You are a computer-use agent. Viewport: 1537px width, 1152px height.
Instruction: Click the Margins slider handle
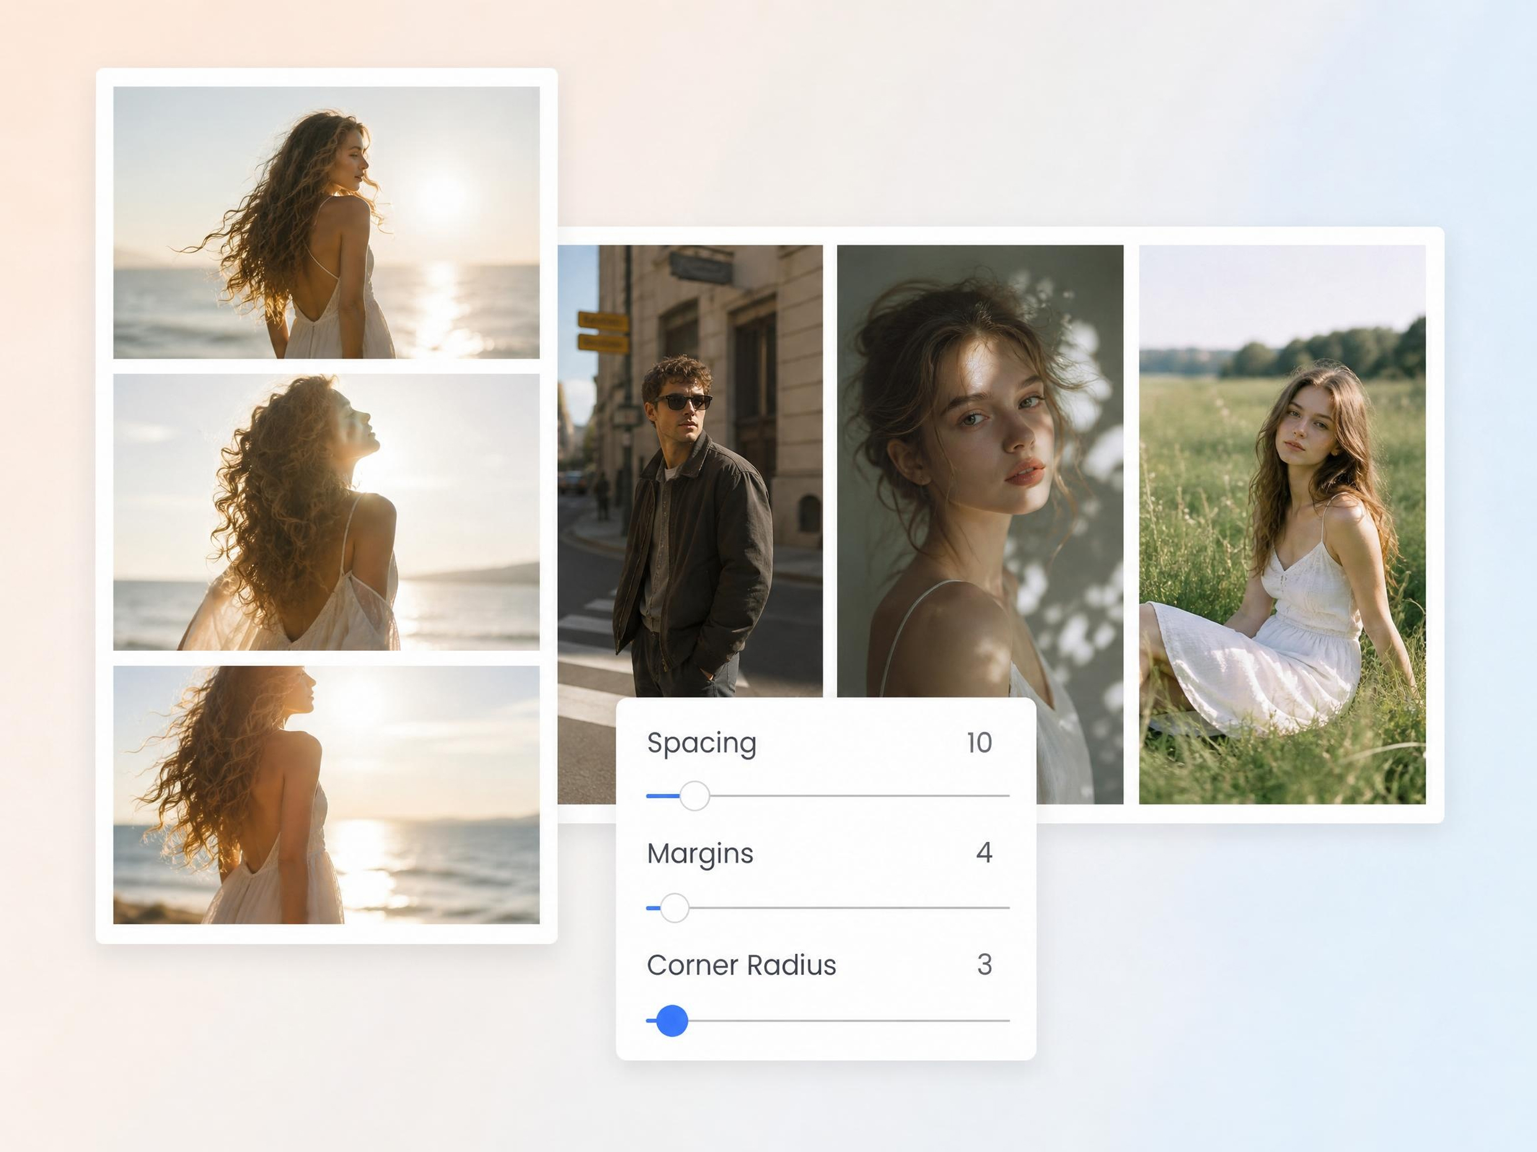pos(674,907)
